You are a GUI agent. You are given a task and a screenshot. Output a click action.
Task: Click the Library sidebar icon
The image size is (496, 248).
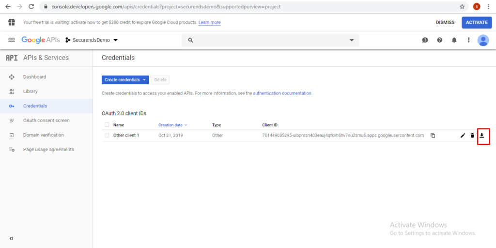12,92
